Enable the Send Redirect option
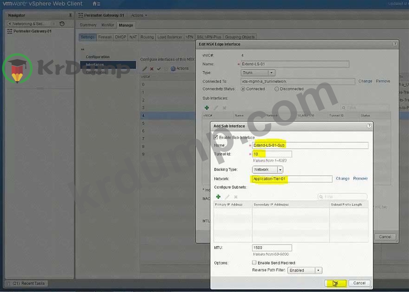The width and height of the screenshot is (409, 292). (x=255, y=263)
